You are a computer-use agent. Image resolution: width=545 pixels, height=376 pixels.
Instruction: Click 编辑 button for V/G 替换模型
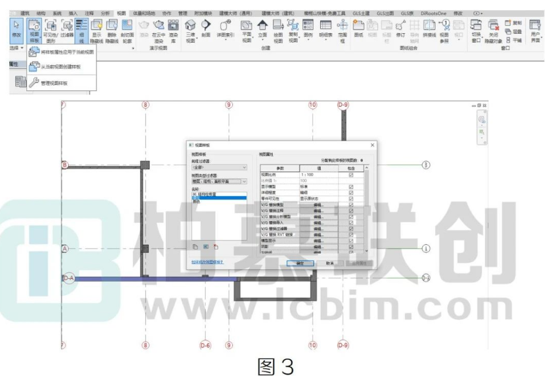point(319,205)
